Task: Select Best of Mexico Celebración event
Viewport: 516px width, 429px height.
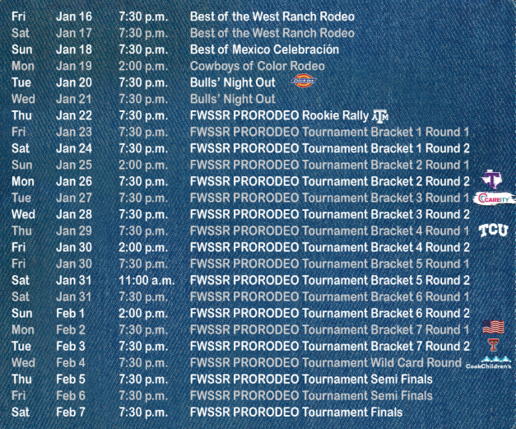Action: tap(264, 49)
